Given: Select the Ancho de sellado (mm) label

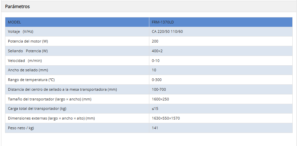Looking at the screenshot, I should point(29,70).
